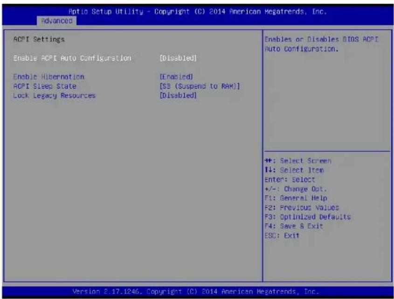394x299 pixels.
Task: Click the Select Screen key hint
Action: click(298, 161)
